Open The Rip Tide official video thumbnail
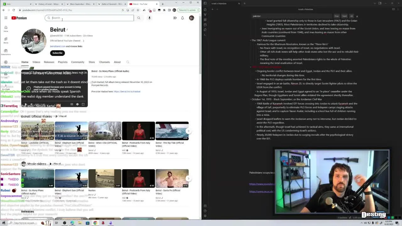The height and width of the screenshot is (226, 402). [x=172, y=131]
